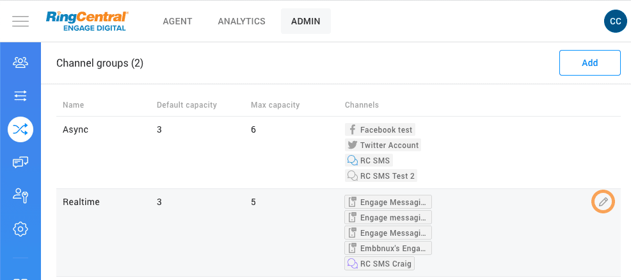Open the gear settings sidebar icon

pyautogui.click(x=20, y=229)
